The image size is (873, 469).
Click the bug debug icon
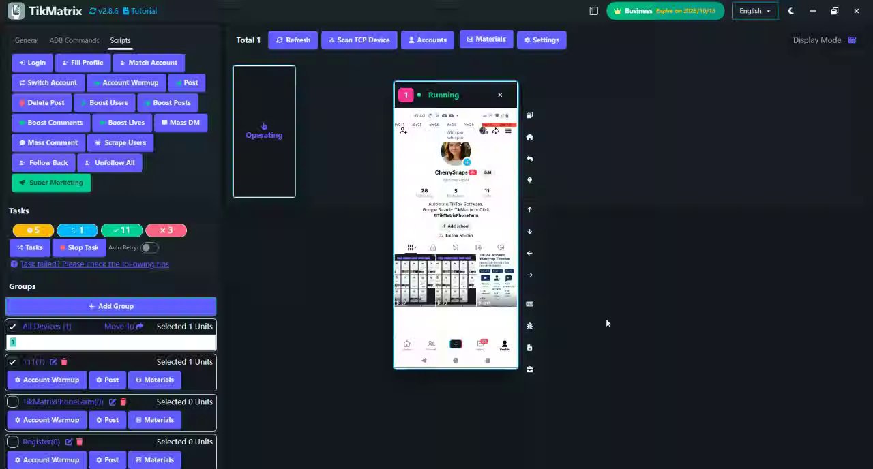point(529,326)
